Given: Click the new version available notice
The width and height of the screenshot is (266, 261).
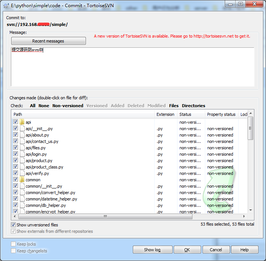Looking at the screenshot, I should [x=172, y=36].
